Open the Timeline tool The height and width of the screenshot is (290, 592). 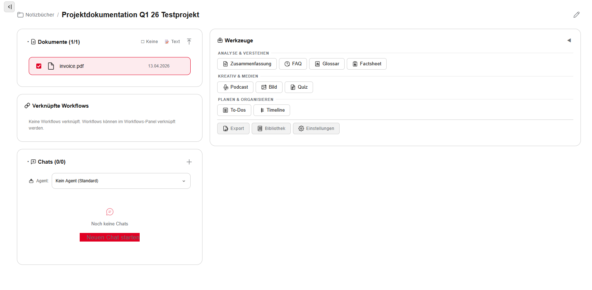pos(271,110)
